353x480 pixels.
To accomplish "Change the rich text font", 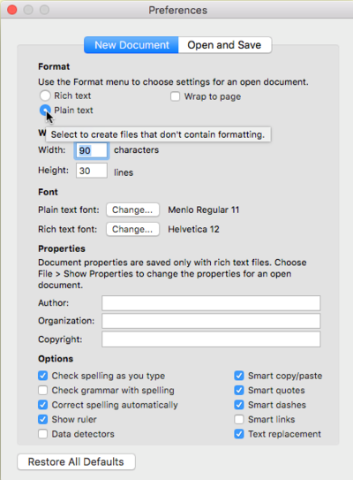I will coord(132,229).
